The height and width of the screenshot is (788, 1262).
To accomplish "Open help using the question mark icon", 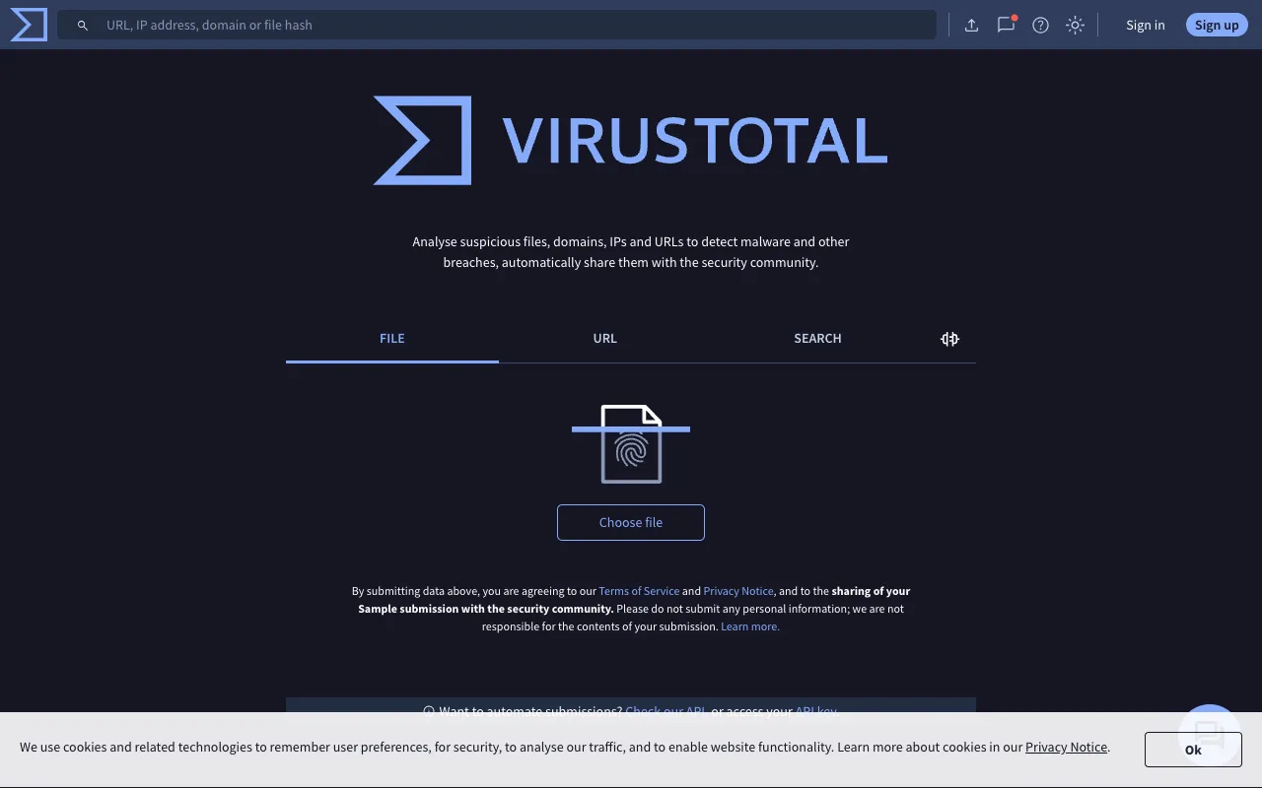I will point(1040,25).
